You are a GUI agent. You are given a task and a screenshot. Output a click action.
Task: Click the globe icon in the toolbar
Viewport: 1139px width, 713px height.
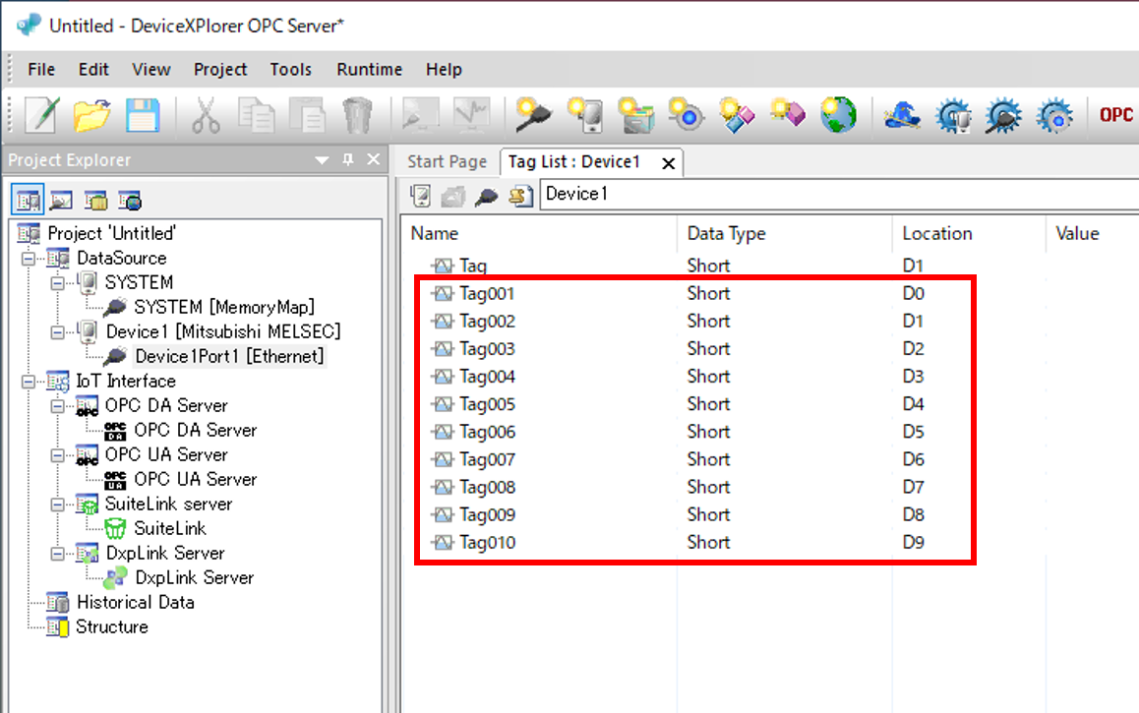838,115
